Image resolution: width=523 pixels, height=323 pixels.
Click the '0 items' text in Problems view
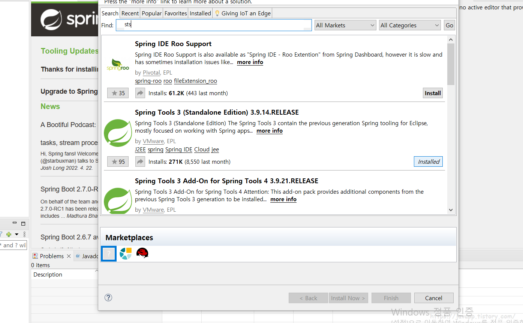pyautogui.click(x=40, y=265)
